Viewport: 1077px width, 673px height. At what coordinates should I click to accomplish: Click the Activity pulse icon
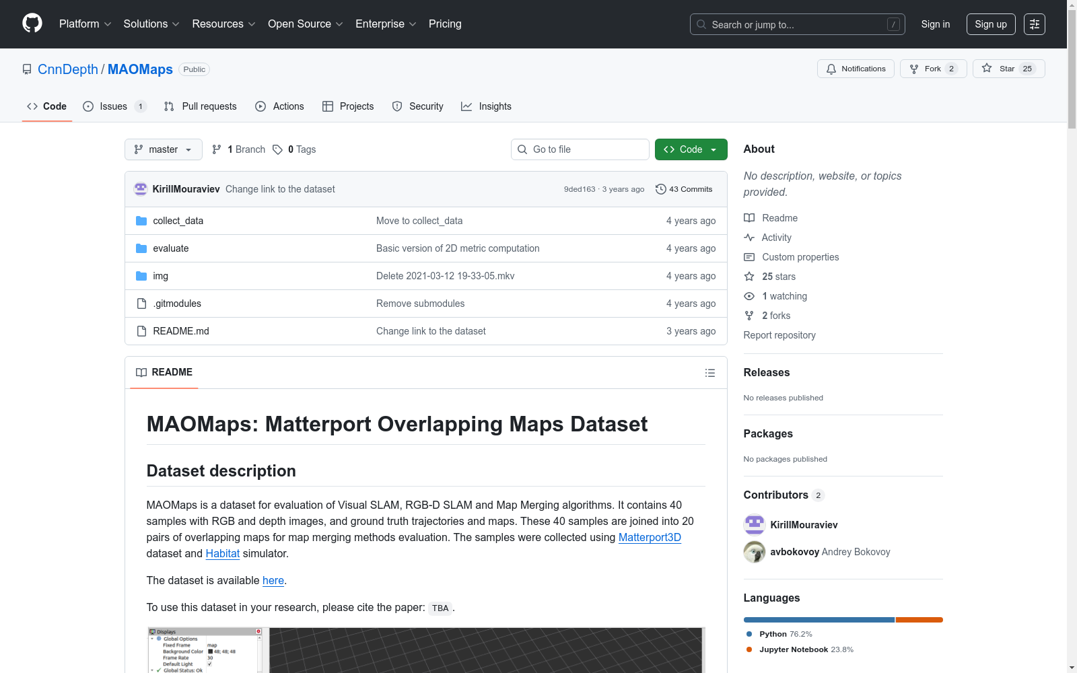[749, 238]
